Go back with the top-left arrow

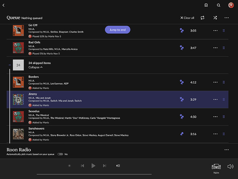pos(4,5)
